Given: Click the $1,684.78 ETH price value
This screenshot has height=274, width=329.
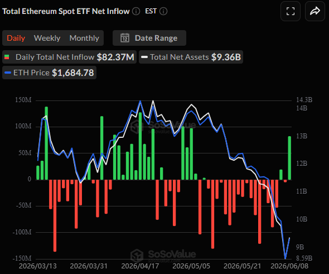Looking at the screenshot, I should [73, 73].
